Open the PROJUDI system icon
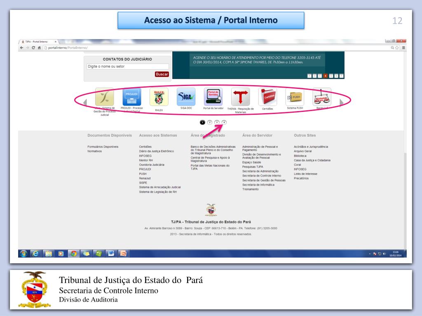 pyautogui.click(x=131, y=97)
